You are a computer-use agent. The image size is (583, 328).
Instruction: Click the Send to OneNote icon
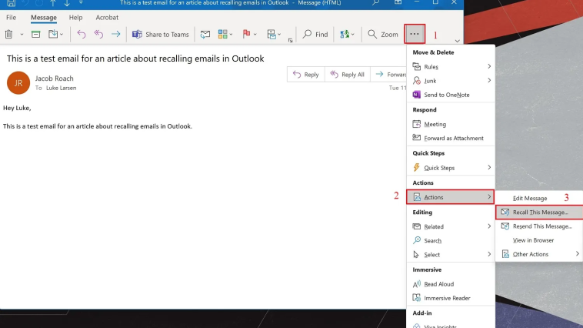417,95
